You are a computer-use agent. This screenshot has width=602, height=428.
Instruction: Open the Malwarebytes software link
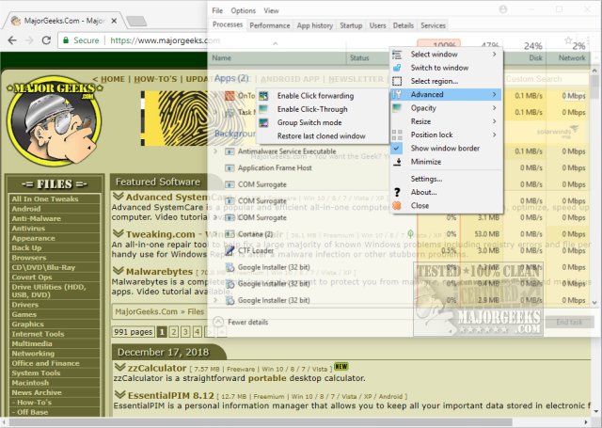coord(159,272)
